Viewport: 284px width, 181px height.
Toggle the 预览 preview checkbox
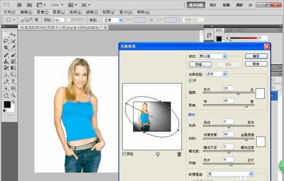[x=124, y=154]
